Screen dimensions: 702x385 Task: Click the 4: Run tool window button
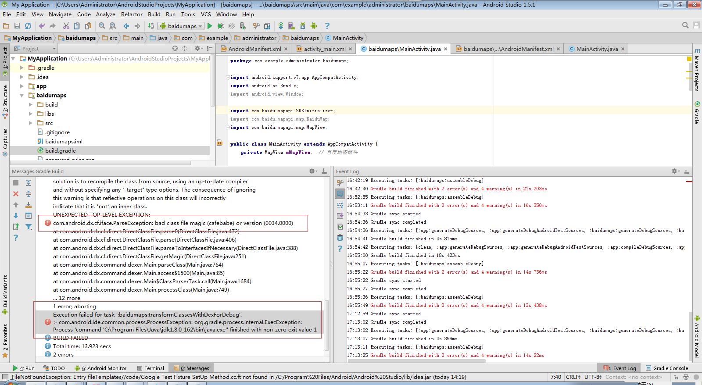tap(24, 368)
